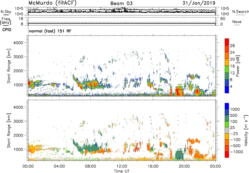The width and height of the screenshot is (249, 173).
Task: Click the '16:00' time tick label
Action: [153, 166]
